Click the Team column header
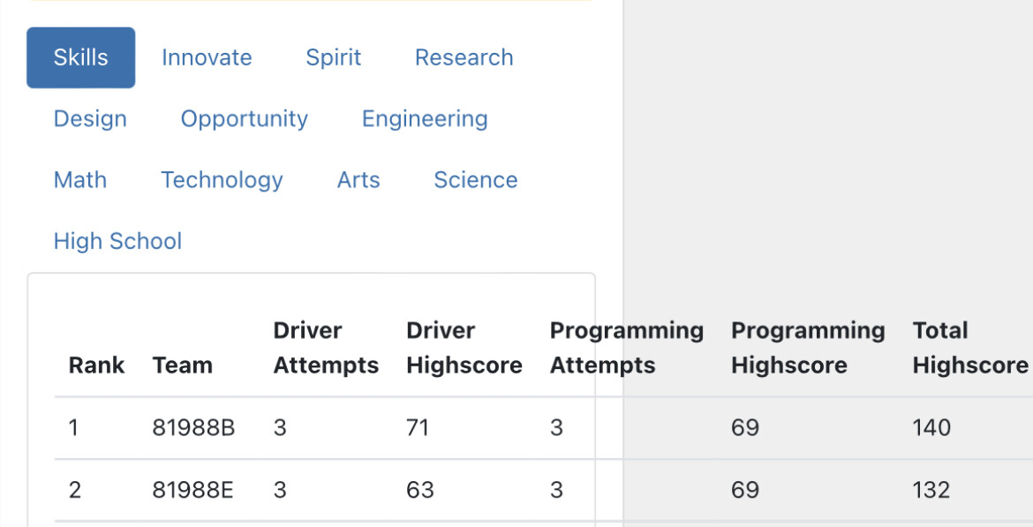Image resolution: width=1033 pixels, height=527 pixels. pos(183,365)
